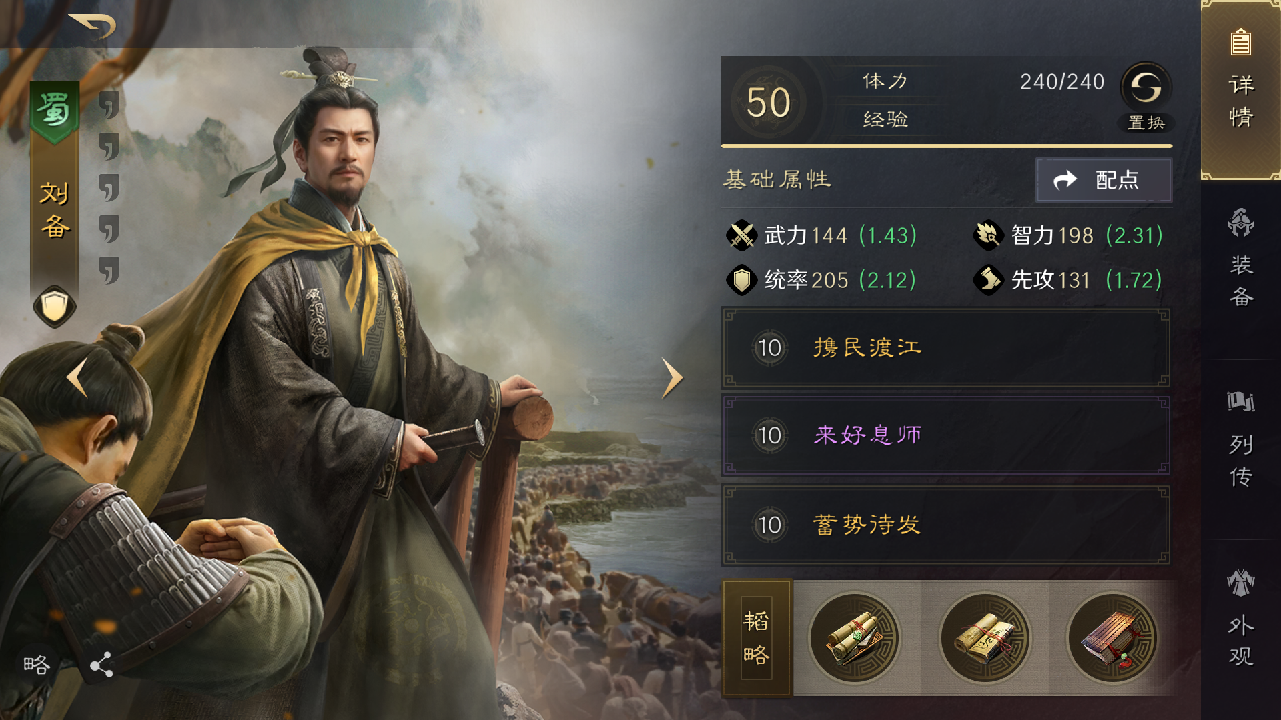Open skill 携民渡江
The width and height of the screenshot is (1281, 720).
tap(945, 348)
